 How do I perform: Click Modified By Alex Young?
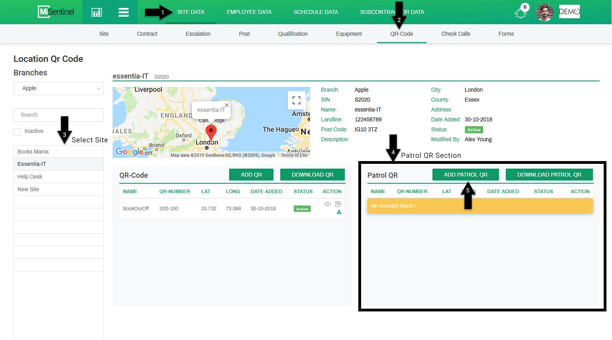[478, 140]
